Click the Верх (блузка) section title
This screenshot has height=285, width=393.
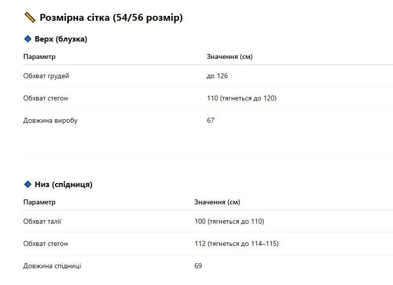(61, 39)
